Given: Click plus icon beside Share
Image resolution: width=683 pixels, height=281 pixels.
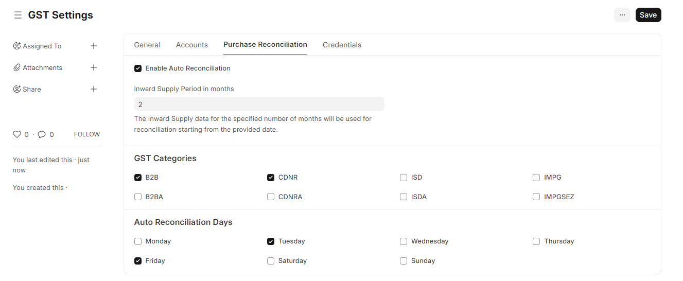Looking at the screenshot, I should (94, 89).
